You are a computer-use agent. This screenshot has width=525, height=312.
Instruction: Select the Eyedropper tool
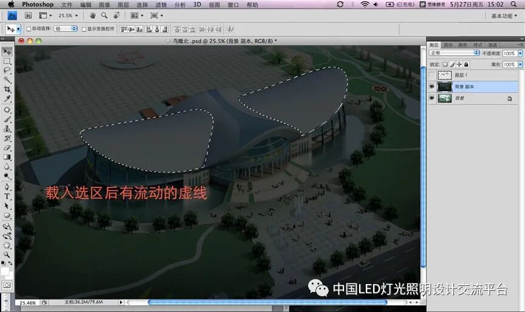pyautogui.click(x=7, y=99)
